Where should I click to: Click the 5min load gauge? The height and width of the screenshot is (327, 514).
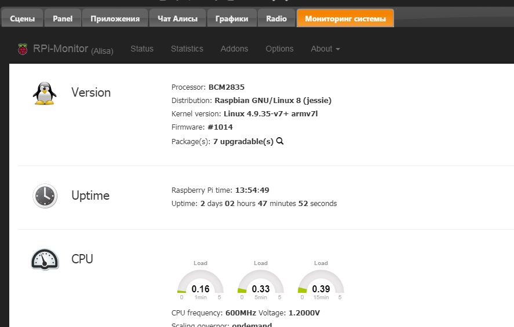click(x=261, y=281)
